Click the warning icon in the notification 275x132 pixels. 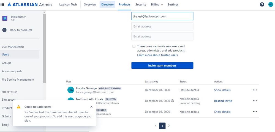[19, 107]
